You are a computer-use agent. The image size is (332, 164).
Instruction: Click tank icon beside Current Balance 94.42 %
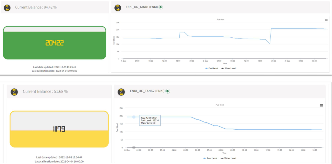7,7
